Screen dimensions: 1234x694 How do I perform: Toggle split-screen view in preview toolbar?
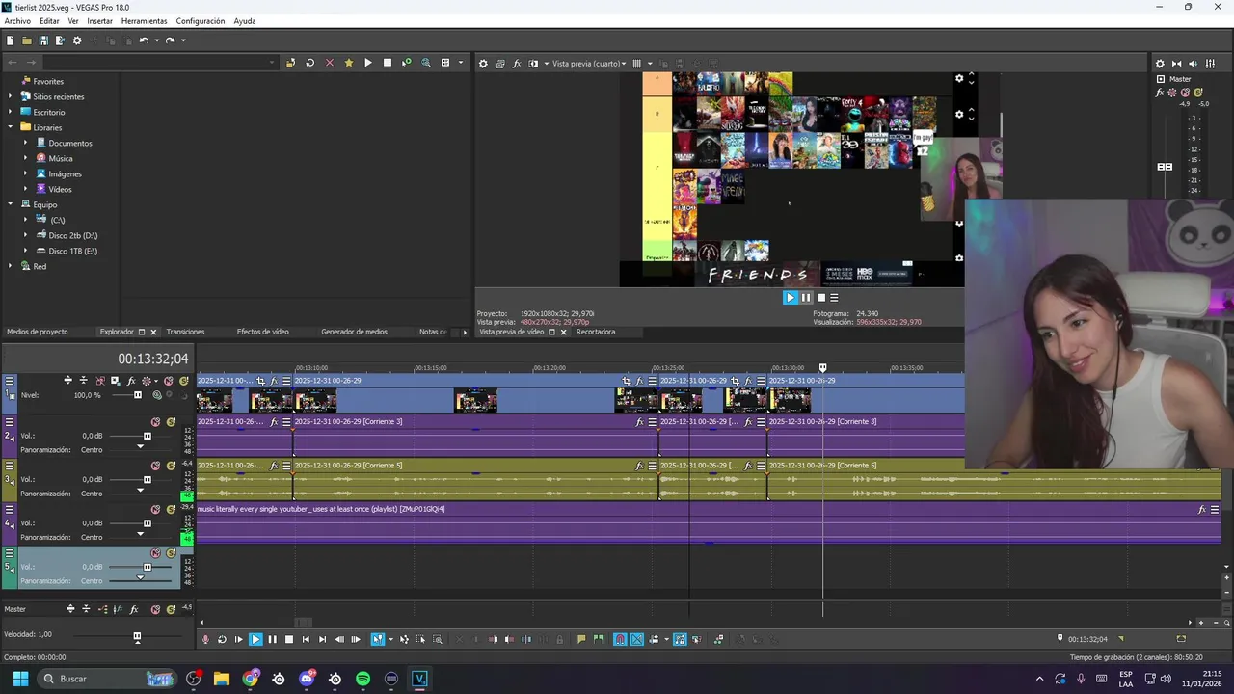(533, 64)
